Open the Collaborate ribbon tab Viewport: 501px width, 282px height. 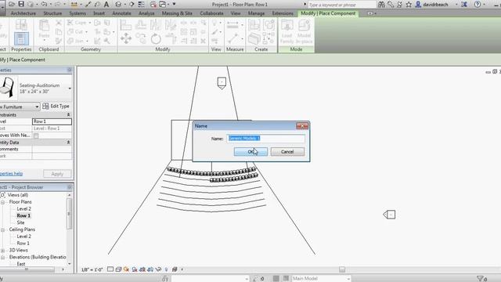(211, 13)
